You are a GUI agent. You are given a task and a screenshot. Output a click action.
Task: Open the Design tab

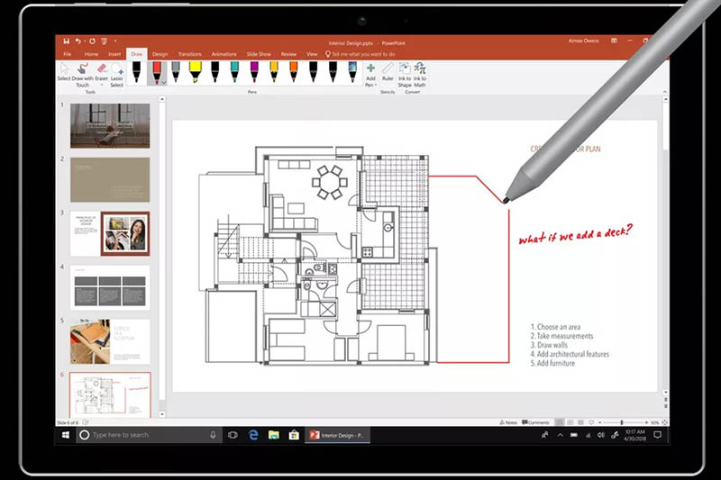160,54
